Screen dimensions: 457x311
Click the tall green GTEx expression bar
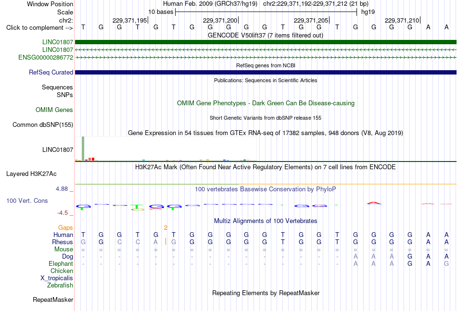pyautogui.click(x=83, y=149)
